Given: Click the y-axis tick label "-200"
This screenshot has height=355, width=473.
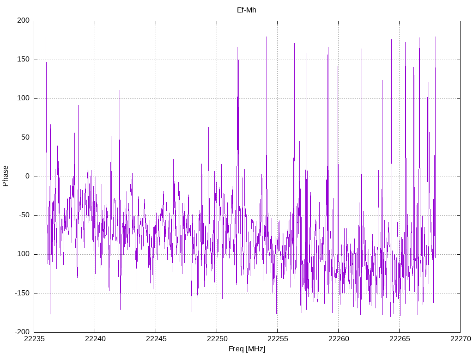Looking at the screenshot, I should pos(22,332).
